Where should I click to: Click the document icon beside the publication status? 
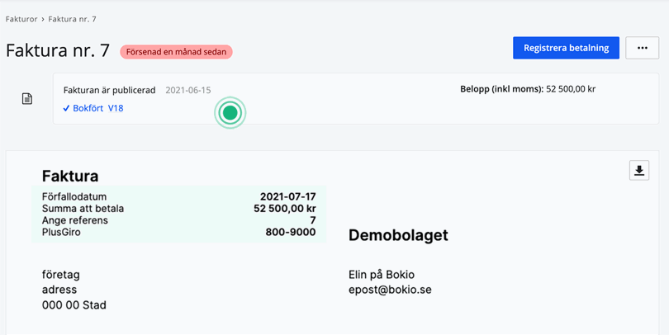[27, 99]
